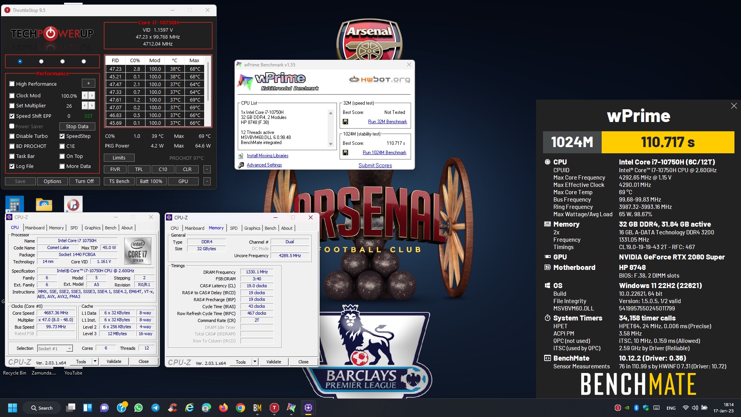Click the right arrow stepper for Clock Mod

click(92, 95)
